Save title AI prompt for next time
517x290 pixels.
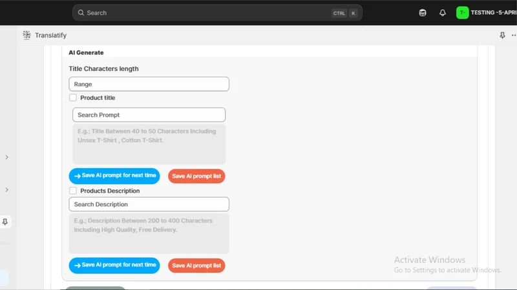click(x=114, y=176)
